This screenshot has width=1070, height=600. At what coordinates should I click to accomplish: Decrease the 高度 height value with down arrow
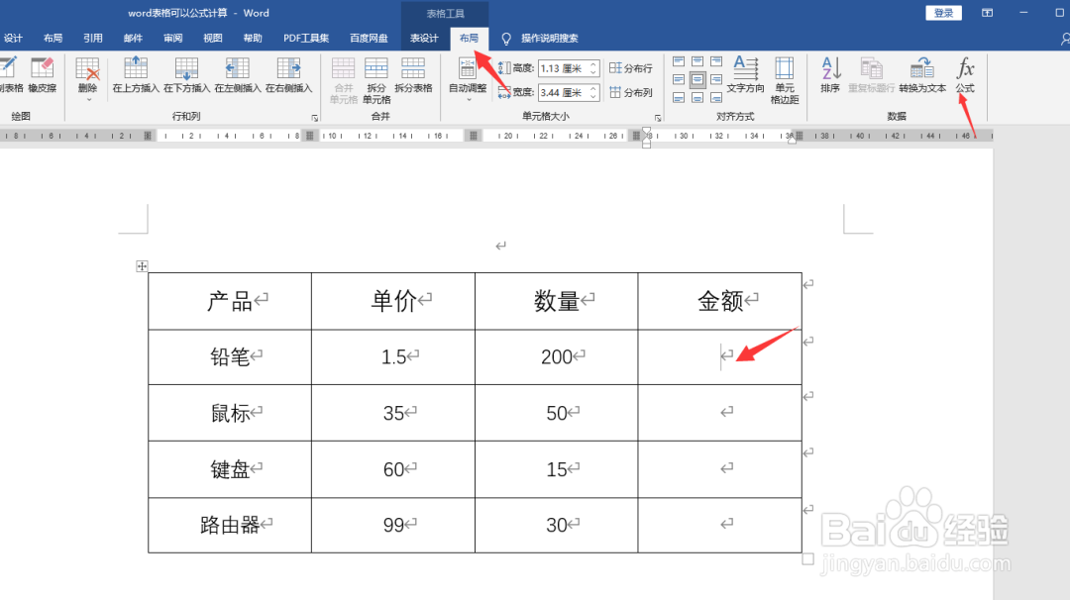(x=593, y=72)
